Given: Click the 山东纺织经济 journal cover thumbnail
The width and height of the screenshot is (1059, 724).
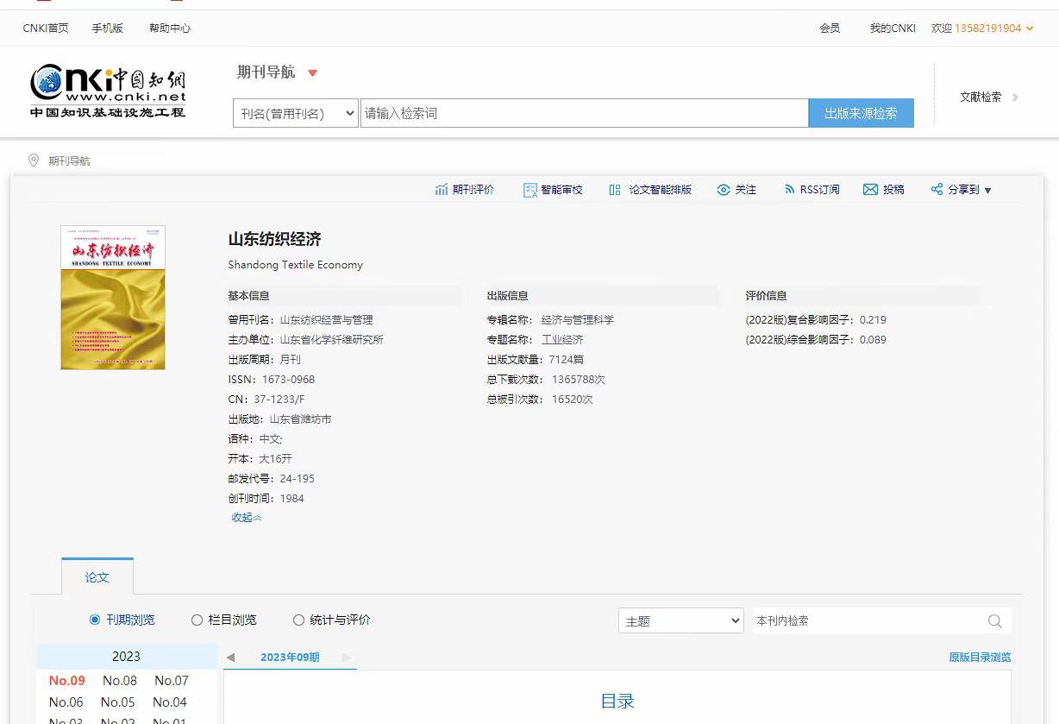Looking at the screenshot, I should [x=113, y=298].
